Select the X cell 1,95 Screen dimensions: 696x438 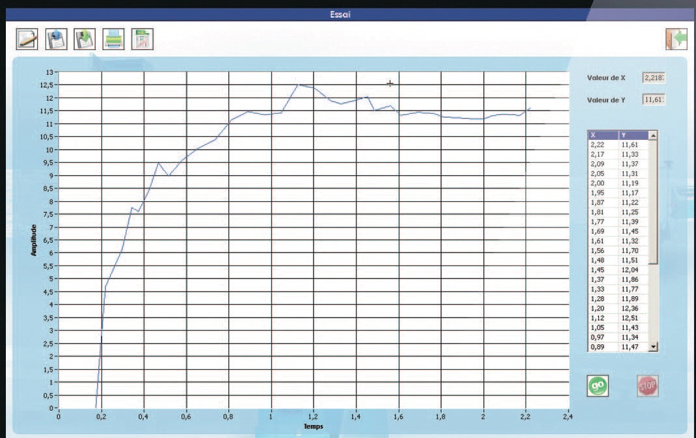click(603, 193)
